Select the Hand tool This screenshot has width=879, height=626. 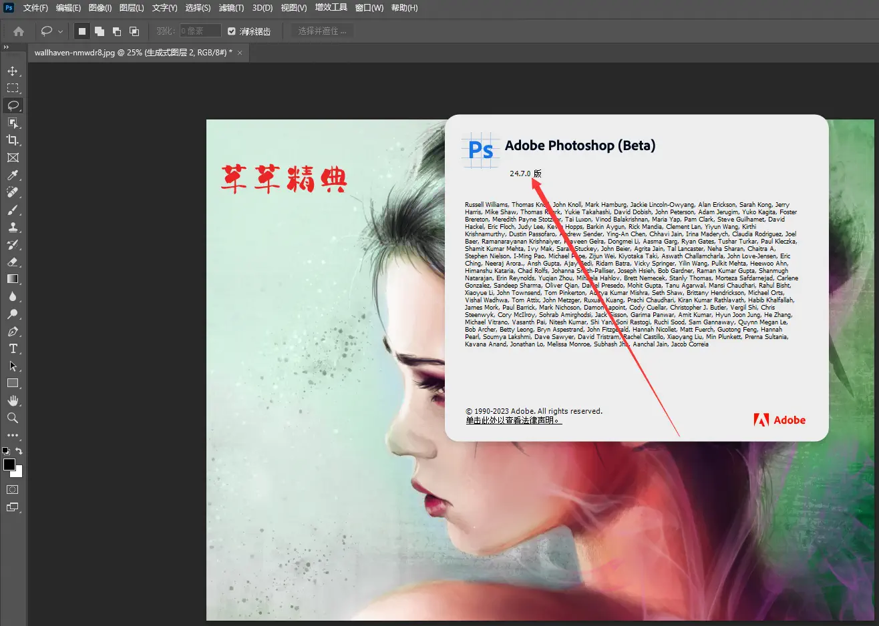point(13,400)
